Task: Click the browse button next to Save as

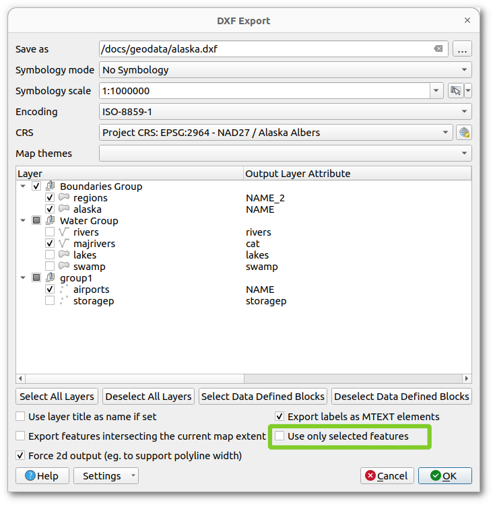Action: [x=462, y=49]
